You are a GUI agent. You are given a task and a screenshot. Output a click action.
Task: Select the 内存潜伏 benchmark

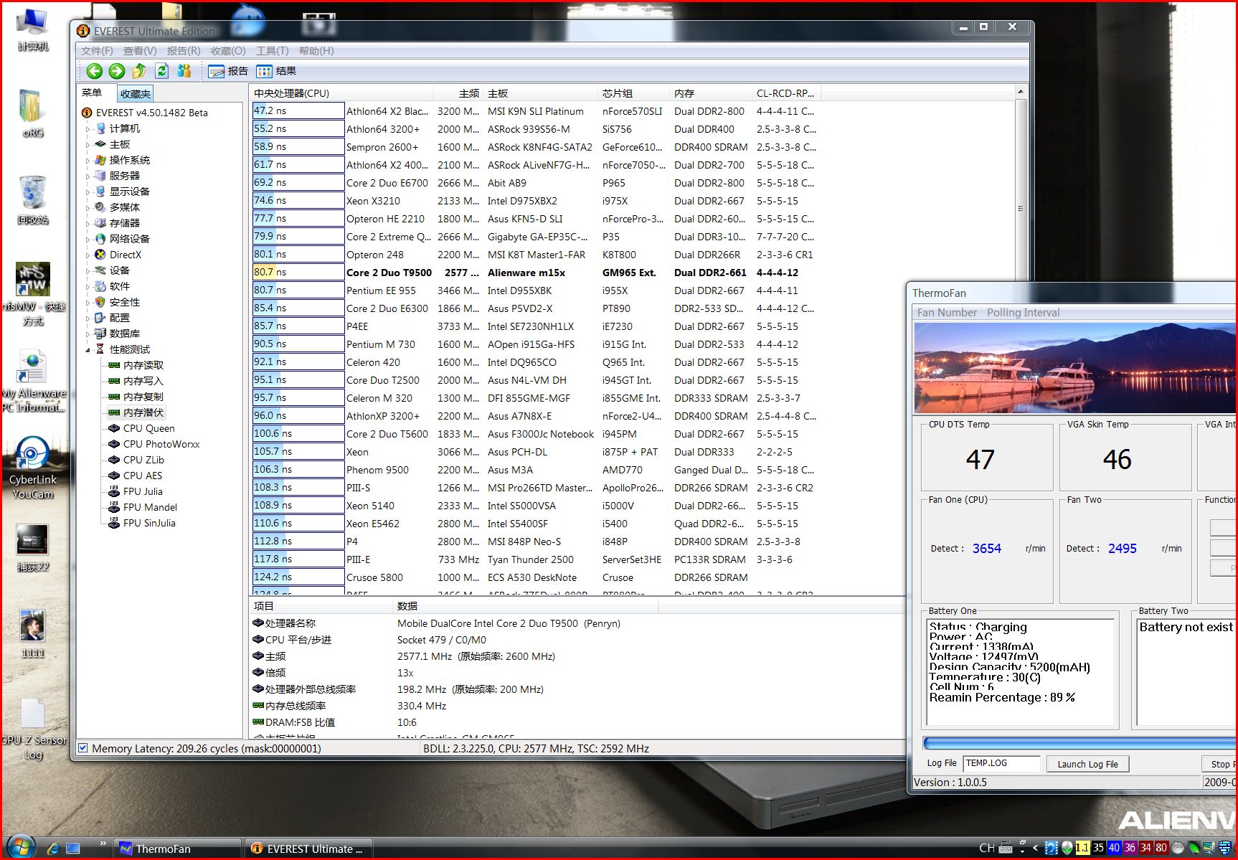point(143,412)
